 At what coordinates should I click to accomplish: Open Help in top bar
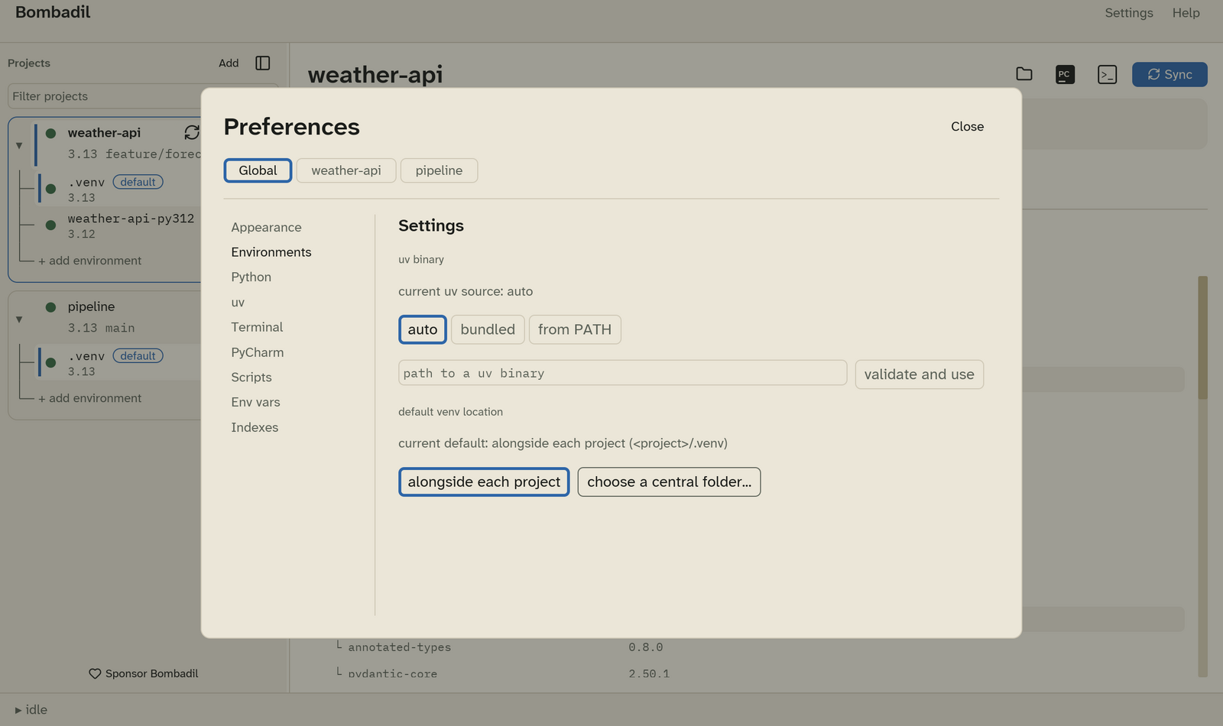1186,13
